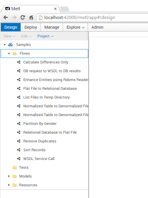Switch to the Manage tab

tap(52, 27)
